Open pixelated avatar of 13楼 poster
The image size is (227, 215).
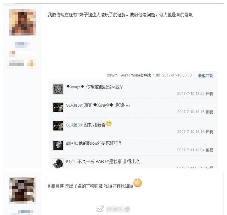click(22, 22)
